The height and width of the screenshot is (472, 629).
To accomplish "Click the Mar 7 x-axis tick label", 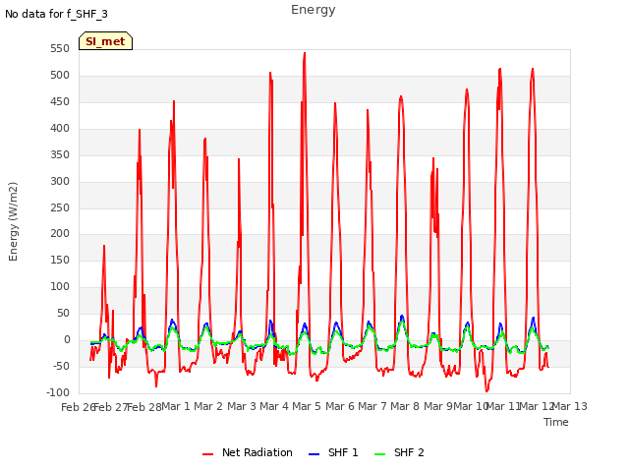I will tap(372, 406).
